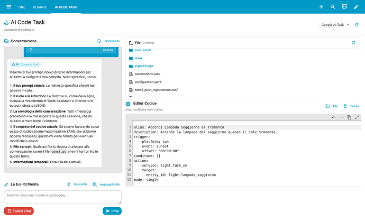Click the configuration.yaml file icon

click(131, 82)
